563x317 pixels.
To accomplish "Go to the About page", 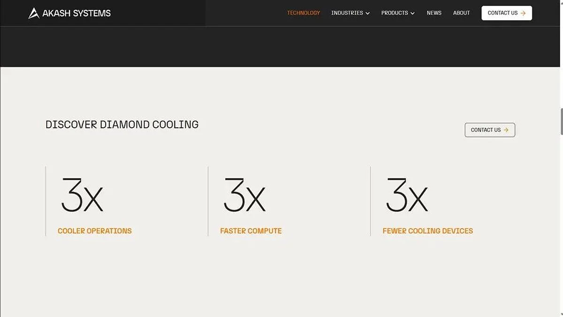I will 461,13.
